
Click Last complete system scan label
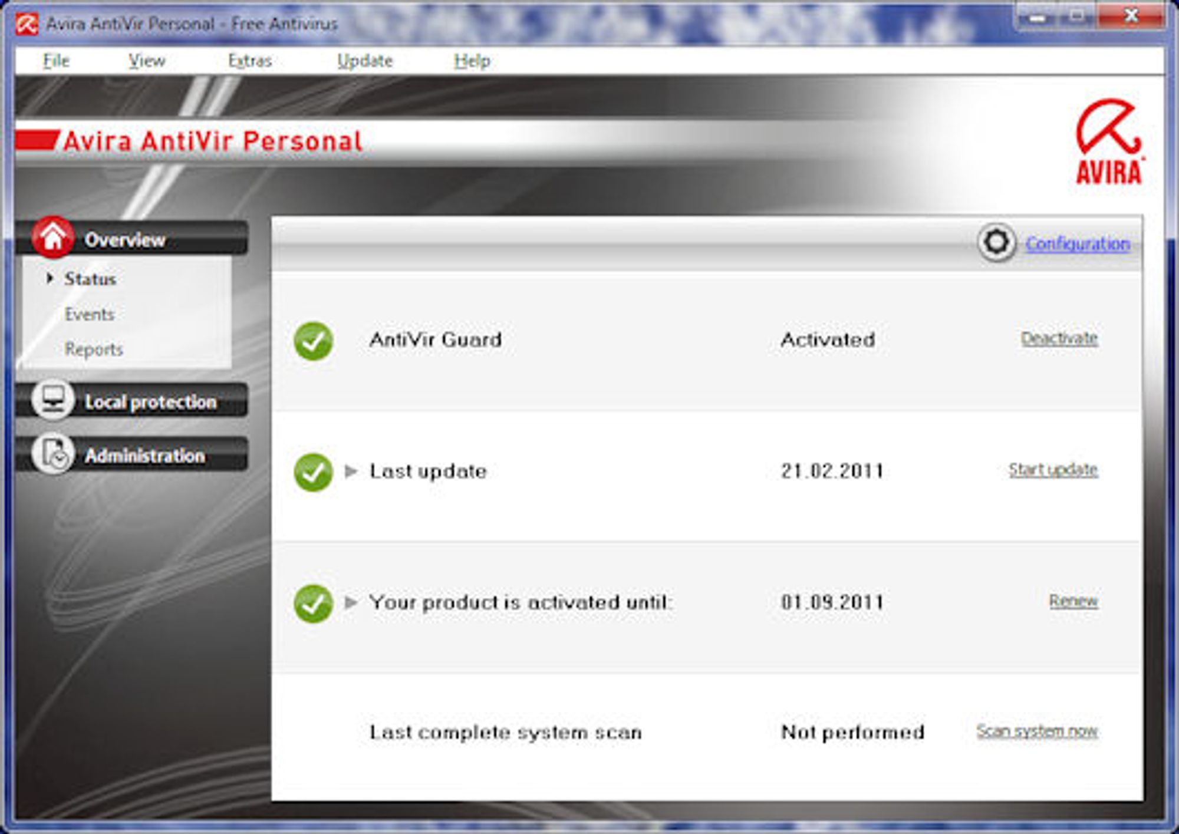[x=506, y=733]
